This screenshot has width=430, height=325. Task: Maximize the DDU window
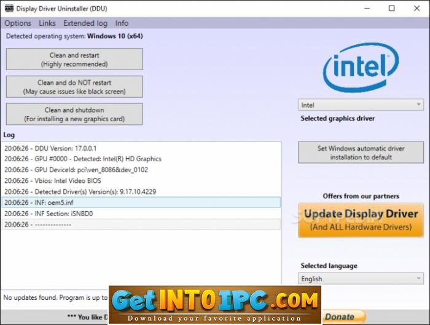click(392, 9)
